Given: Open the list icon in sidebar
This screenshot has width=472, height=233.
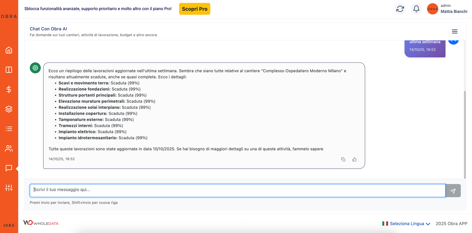Looking at the screenshot, I should click(9, 129).
